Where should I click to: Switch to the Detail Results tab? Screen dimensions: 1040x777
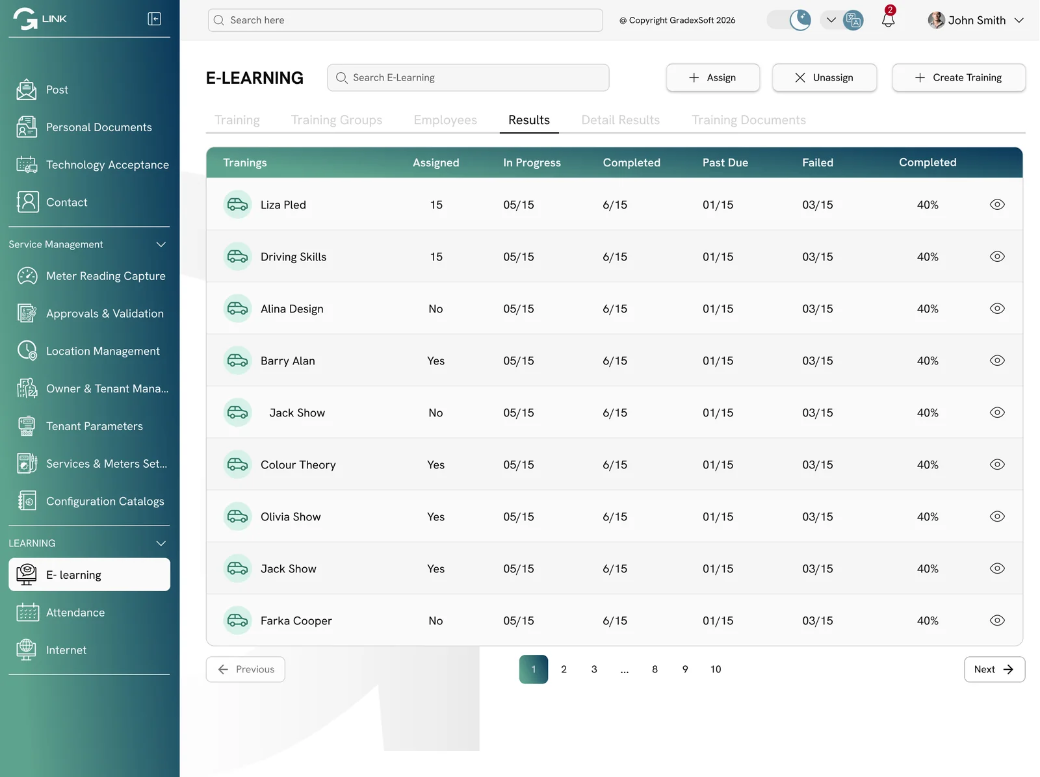[x=621, y=120]
